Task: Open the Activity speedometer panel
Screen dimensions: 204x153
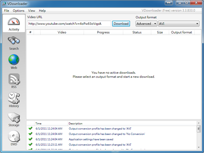Action: (14, 23)
